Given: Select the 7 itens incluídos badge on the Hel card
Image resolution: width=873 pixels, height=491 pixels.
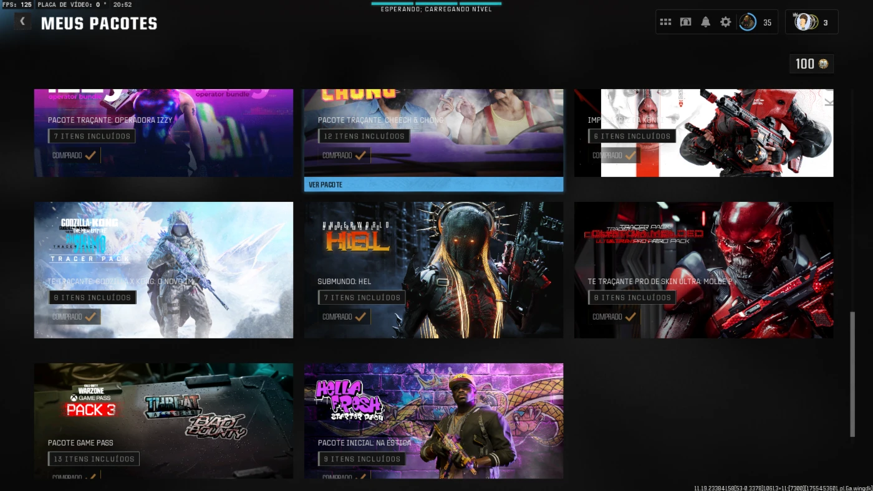Looking at the screenshot, I should tap(362, 297).
